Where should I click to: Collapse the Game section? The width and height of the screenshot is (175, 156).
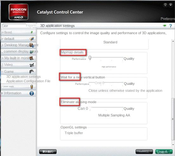(x=18, y=72)
